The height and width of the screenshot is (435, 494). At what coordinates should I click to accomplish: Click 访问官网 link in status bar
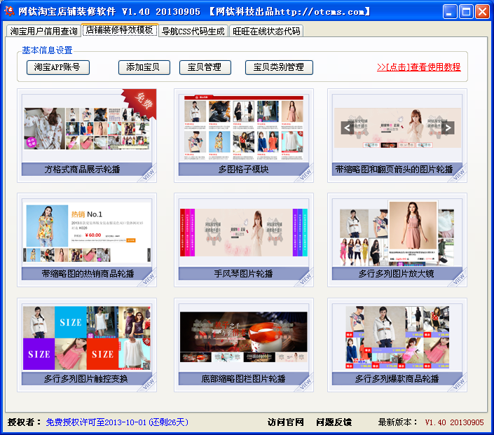point(286,422)
